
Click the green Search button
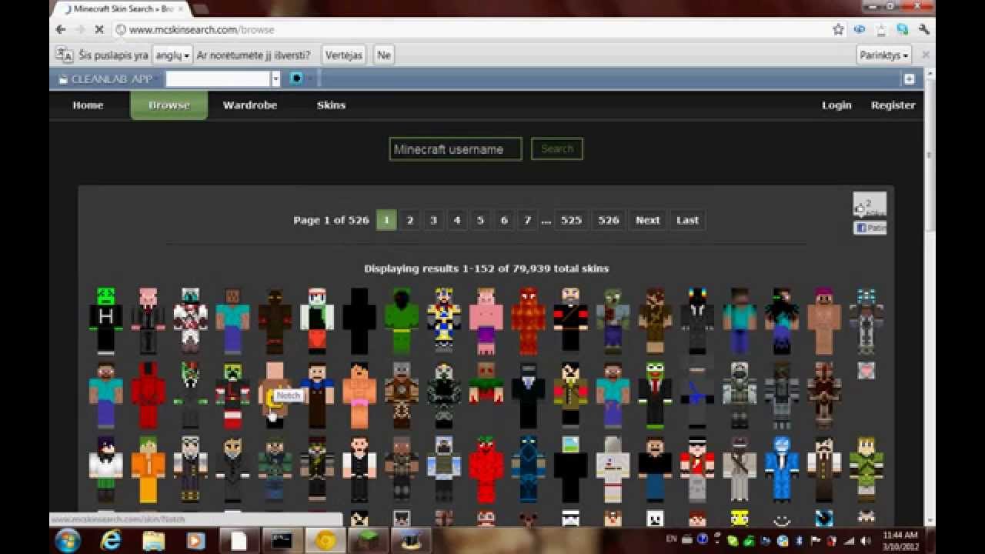(557, 149)
